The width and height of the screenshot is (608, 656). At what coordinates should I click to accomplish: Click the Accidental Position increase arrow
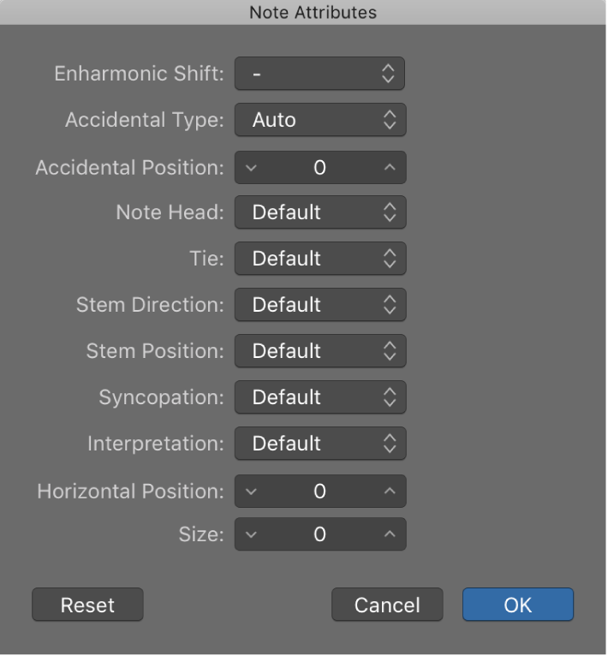coord(390,168)
